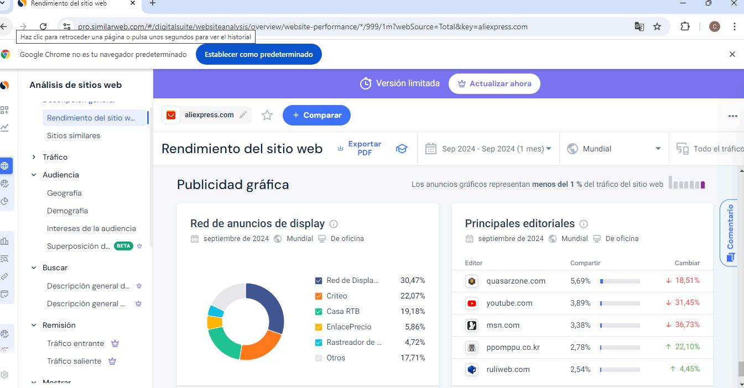
Task: Open Tráfico saliente under Remisión
Action: click(74, 361)
